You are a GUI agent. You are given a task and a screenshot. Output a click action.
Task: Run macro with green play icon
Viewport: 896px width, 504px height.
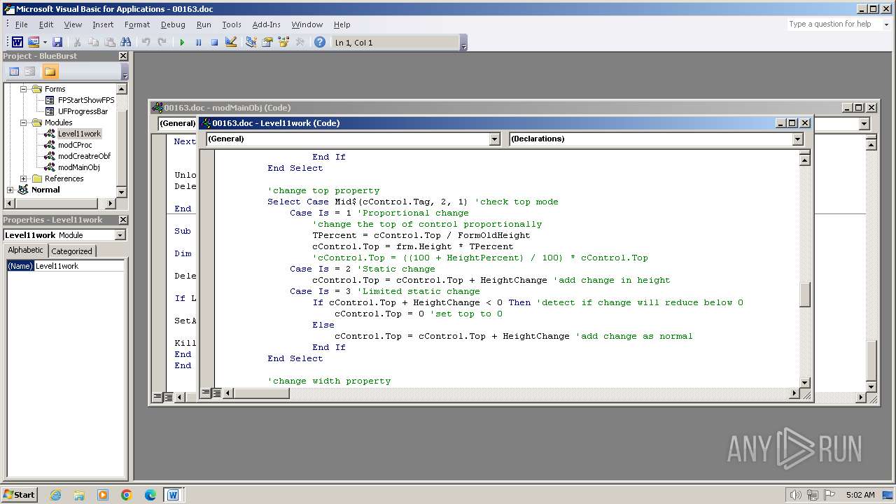tap(182, 43)
